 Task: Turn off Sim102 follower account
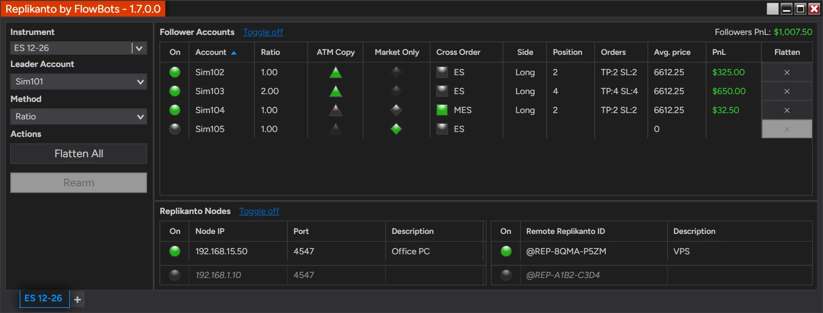pos(175,72)
